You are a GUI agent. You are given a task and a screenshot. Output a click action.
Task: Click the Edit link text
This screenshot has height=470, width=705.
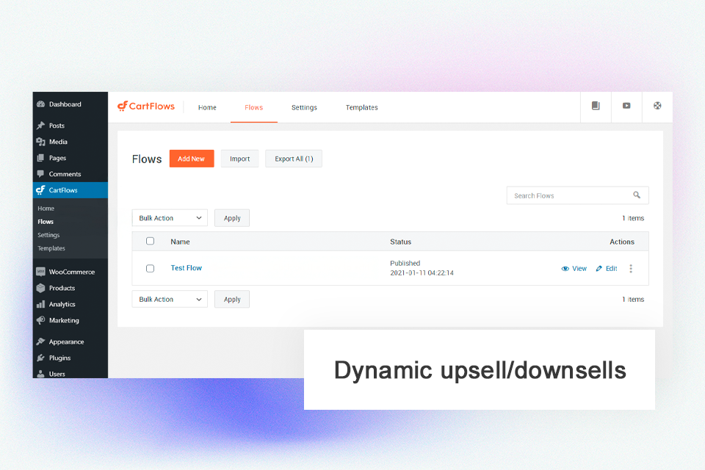click(612, 269)
